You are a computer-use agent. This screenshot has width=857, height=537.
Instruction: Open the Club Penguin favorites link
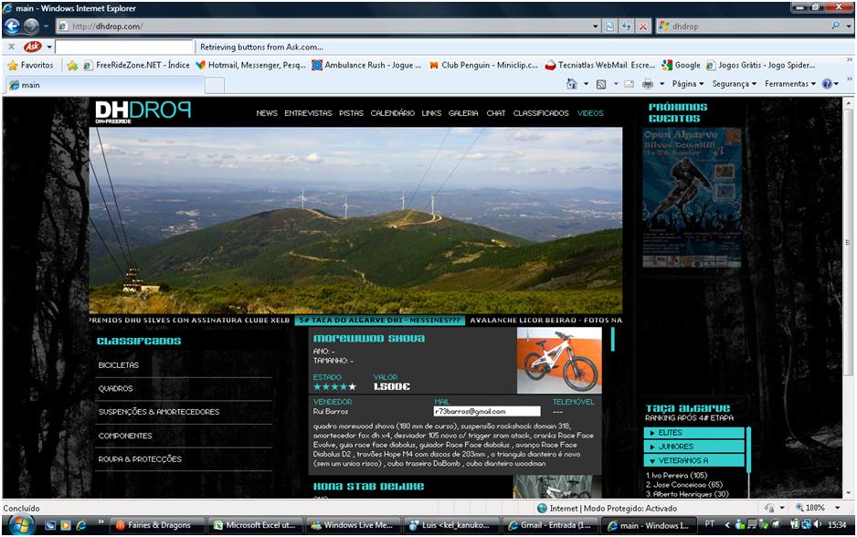pyautogui.click(x=483, y=65)
